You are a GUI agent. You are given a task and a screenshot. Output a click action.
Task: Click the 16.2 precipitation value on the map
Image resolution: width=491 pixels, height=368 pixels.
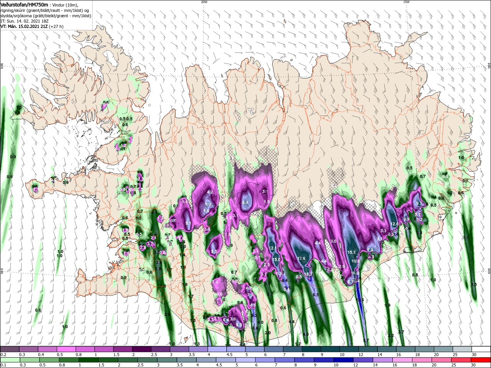coord(355,273)
